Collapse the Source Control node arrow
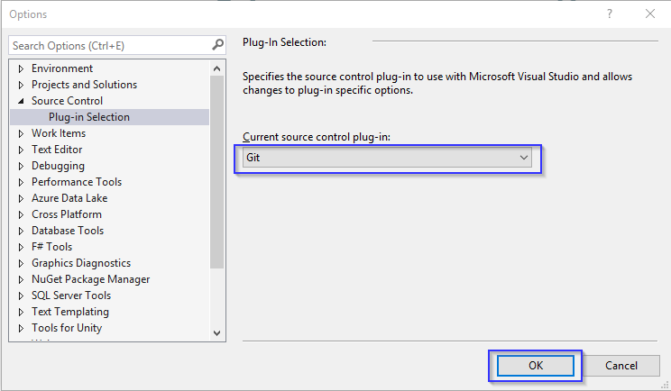Viewport: 671px width, 391px height. [21, 101]
